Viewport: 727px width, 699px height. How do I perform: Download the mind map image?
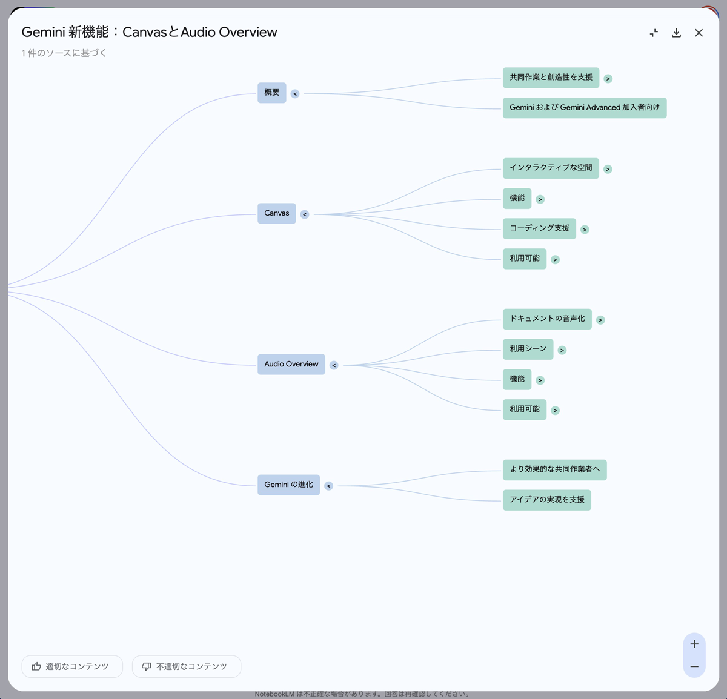(x=676, y=33)
